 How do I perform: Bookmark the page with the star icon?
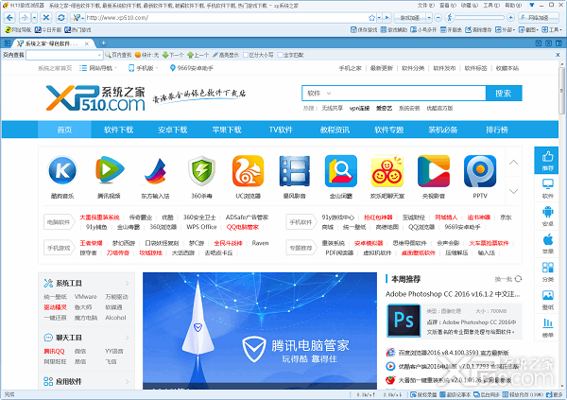coord(371,17)
